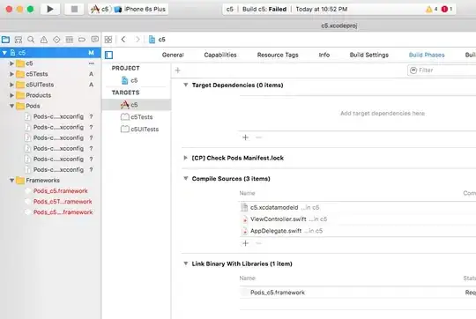
Task: Expand the c5UITests folder
Action: (11, 85)
